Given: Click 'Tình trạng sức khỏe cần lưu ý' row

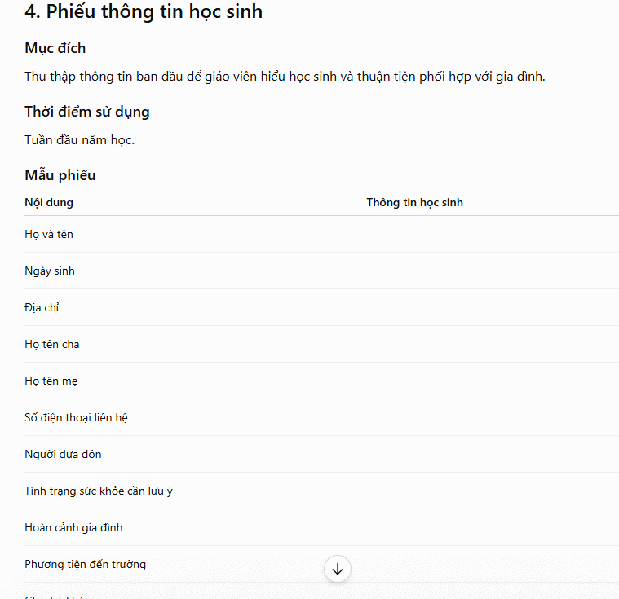Looking at the screenshot, I should point(322,491).
